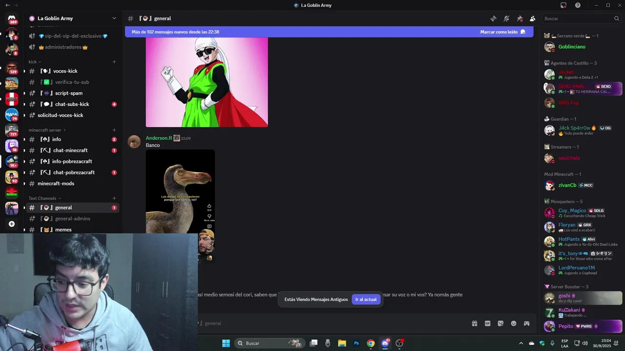Add channel to minecraft server category

pyautogui.click(x=114, y=130)
